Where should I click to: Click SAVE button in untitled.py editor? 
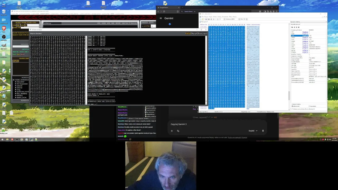pos(109,23)
